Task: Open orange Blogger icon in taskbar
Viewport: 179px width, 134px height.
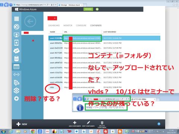Action: [120, 131]
